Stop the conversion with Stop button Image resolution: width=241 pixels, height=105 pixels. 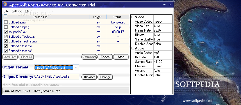click(x=121, y=57)
